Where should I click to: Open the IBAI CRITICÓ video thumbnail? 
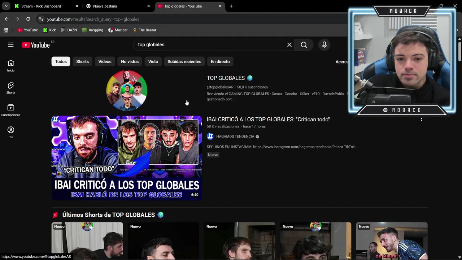click(127, 158)
